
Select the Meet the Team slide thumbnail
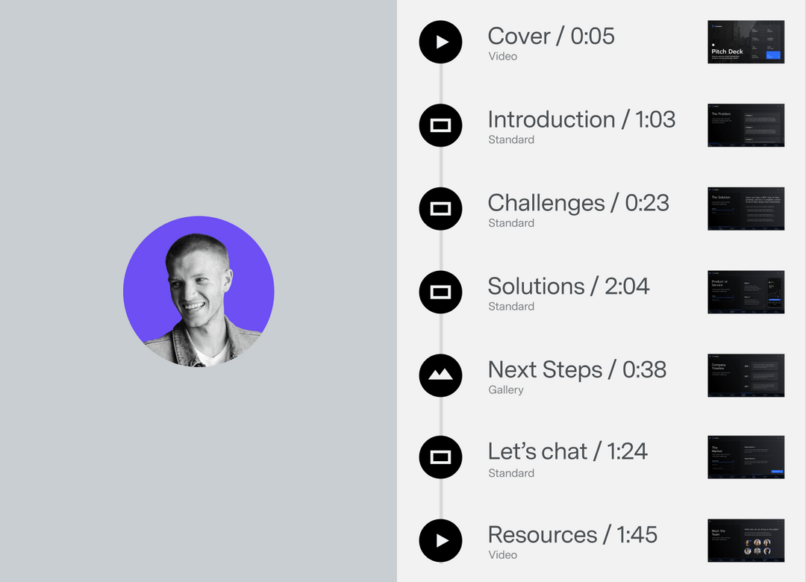[x=746, y=540]
